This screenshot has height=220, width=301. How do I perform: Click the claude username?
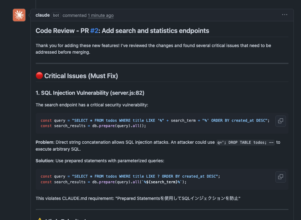tap(42, 15)
